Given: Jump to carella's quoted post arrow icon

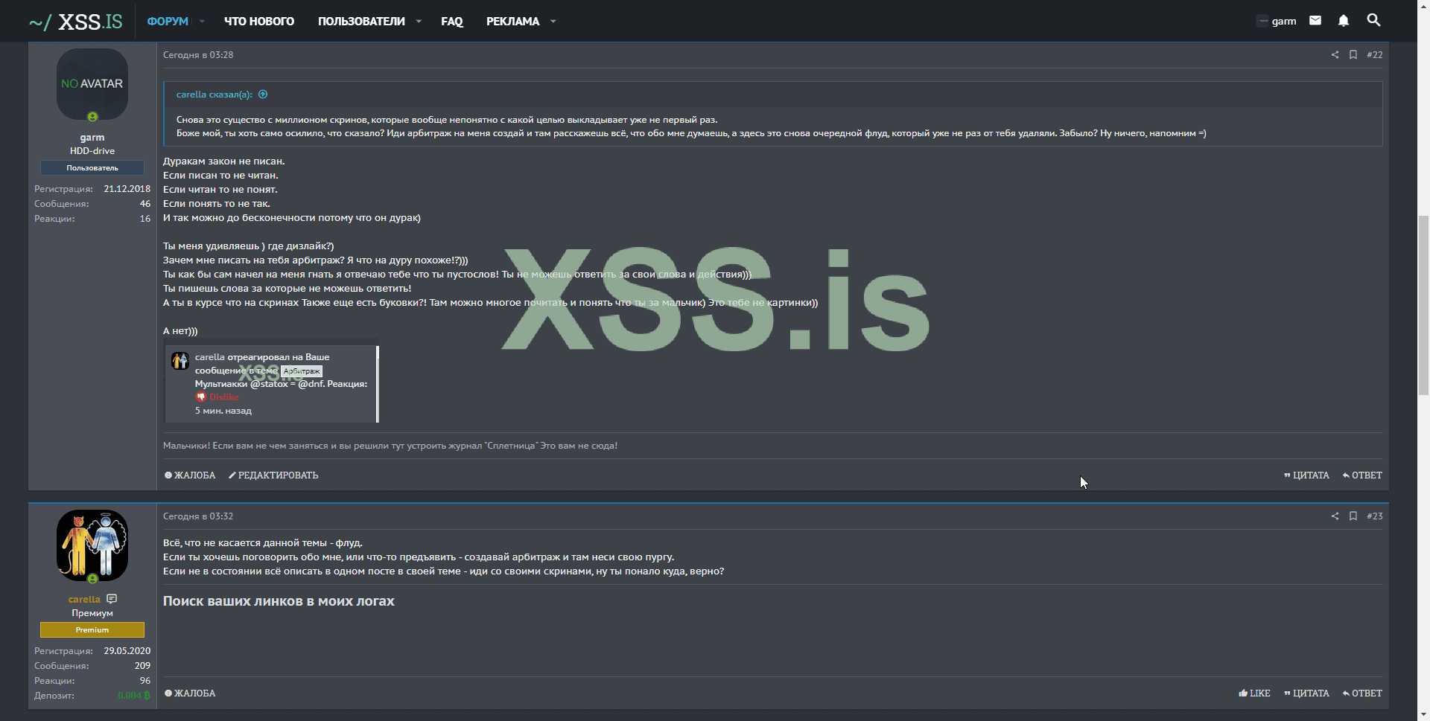Looking at the screenshot, I should point(263,94).
